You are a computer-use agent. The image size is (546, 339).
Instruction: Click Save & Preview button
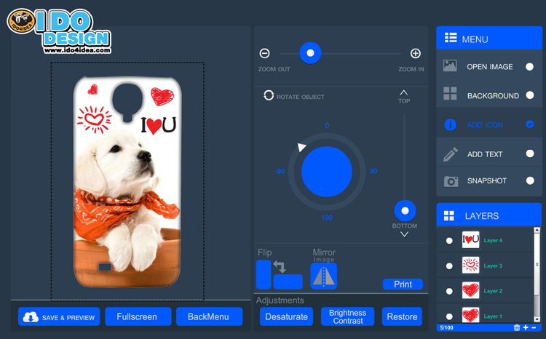pyautogui.click(x=59, y=316)
